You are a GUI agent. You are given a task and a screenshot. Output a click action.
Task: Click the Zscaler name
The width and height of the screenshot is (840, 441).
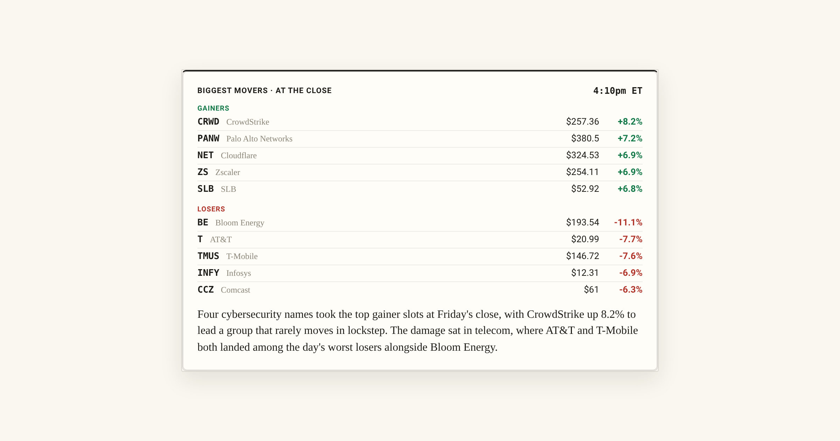[227, 172]
